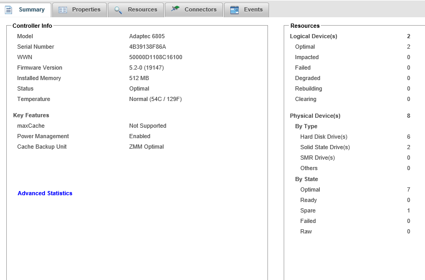Click the WWN value 50000D1108C16100
The height and width of the screenshot is (280, 425).
(155, 58)
